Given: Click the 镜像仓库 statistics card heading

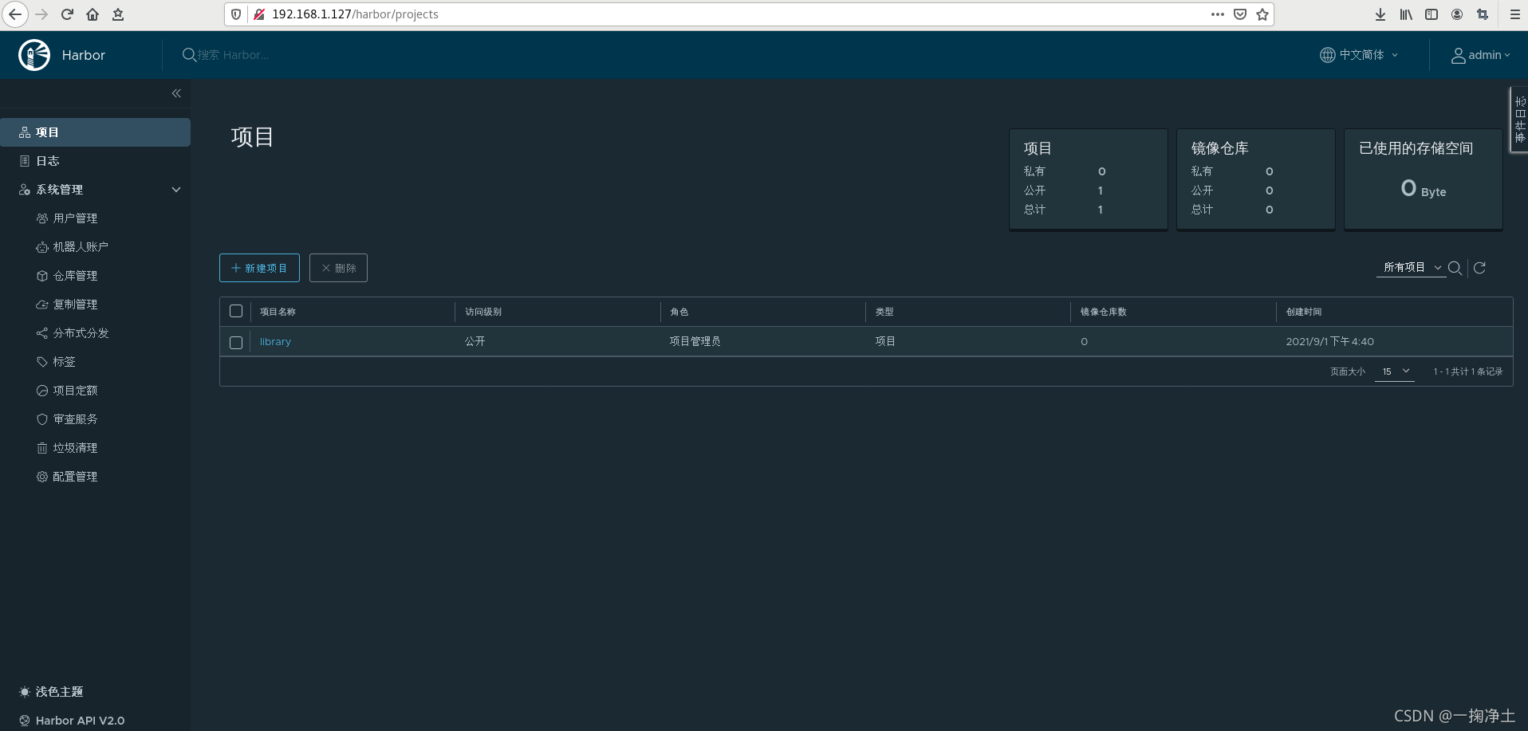Looking at the screenshot, I should click(1220, 148).
